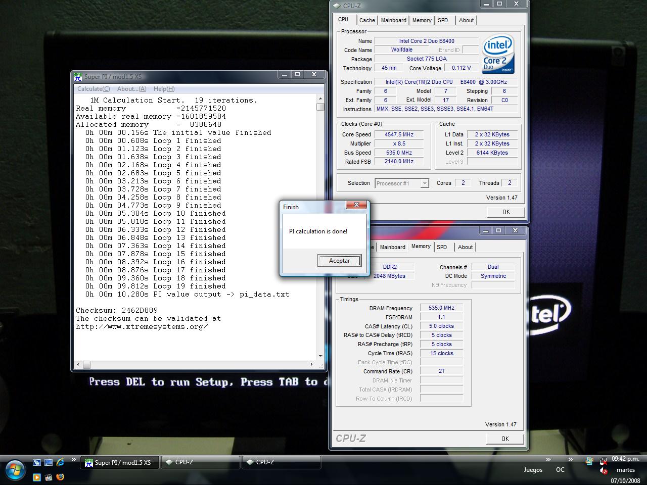Viewport: 647px width, 485px height.
Task: Open the OC taskbar toolbar
Action: click(x=560, y=470)
